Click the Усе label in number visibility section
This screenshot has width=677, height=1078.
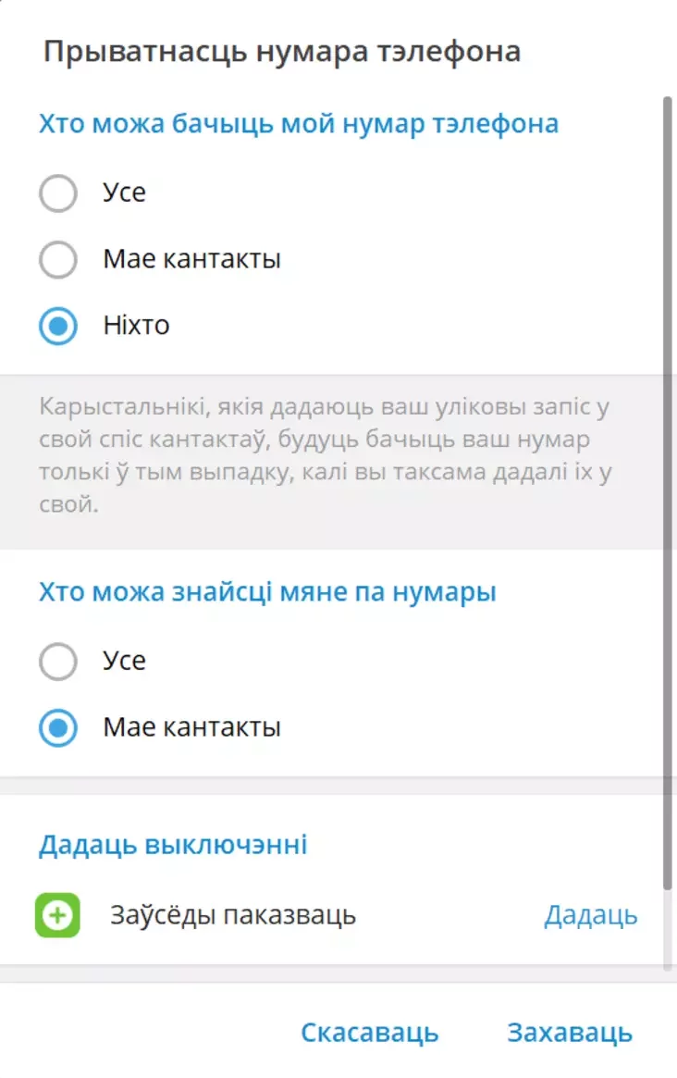click(125, 192)
